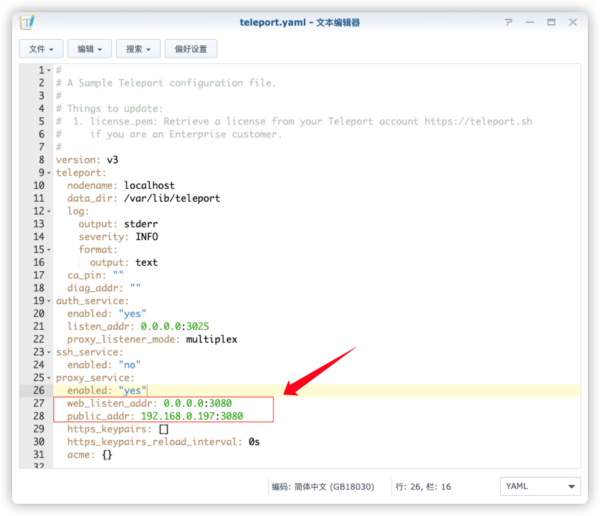Click the auth_service enabled "yes" value
Screen dimensions: 600x516
132,314
